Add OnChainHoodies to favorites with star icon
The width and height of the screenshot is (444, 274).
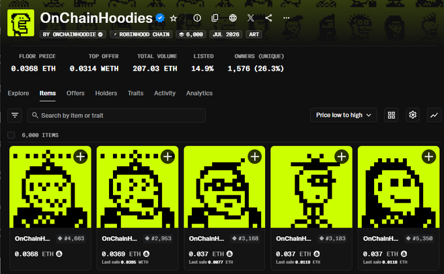pyautogui.click(x=173, y=18)
